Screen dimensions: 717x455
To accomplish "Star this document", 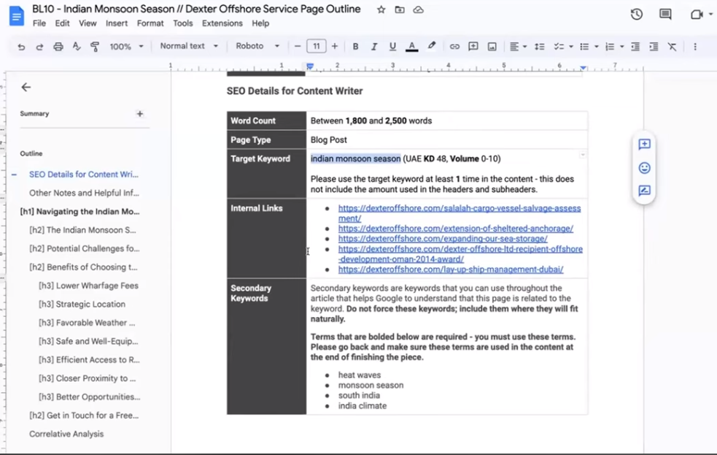I will [381, 10].
